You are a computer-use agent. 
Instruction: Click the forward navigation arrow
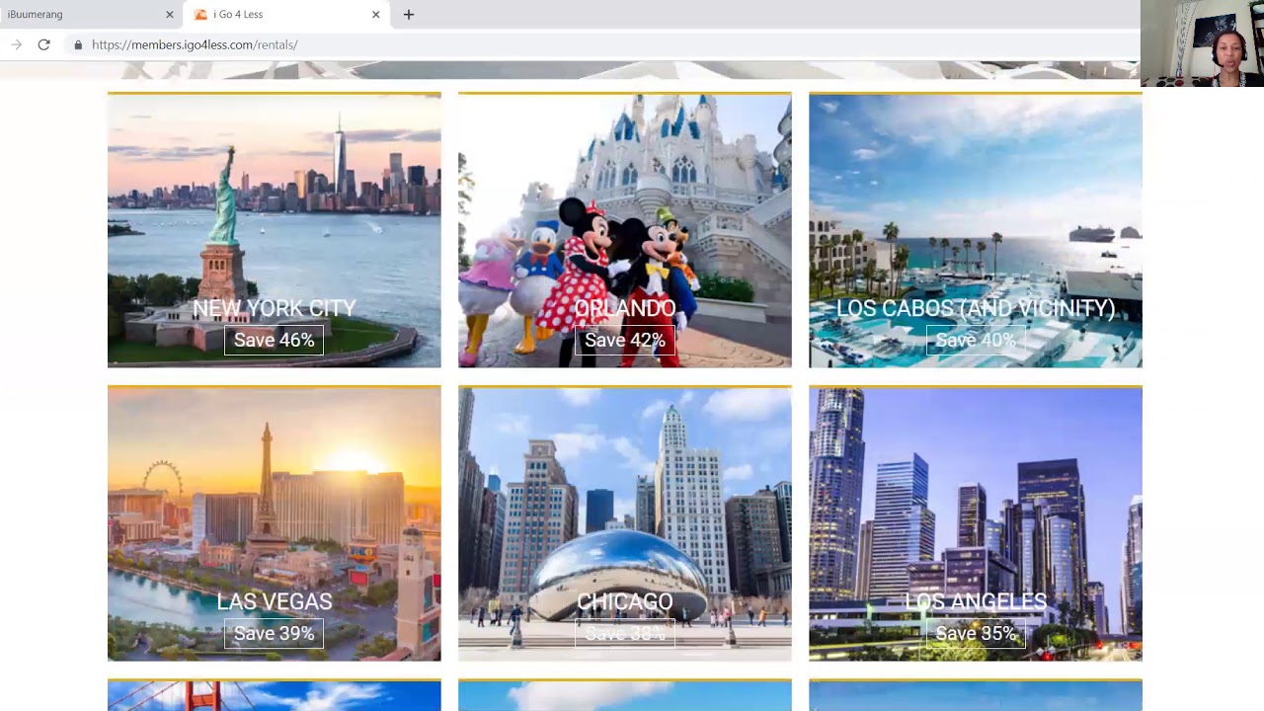tap(16, 44)
